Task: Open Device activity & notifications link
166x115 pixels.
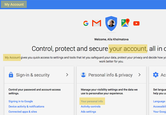Action: pos(26,106)
